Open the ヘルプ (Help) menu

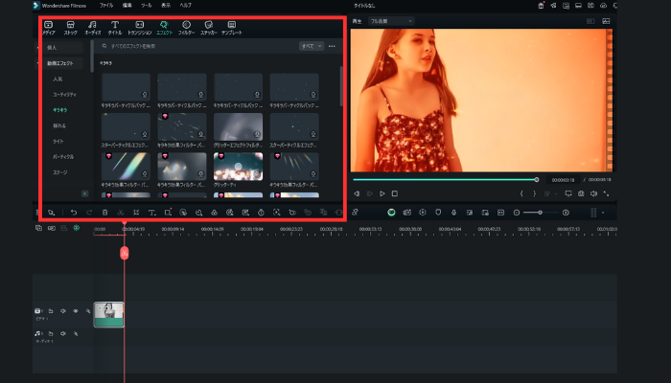pyautogui.click(x=185, y=5)
